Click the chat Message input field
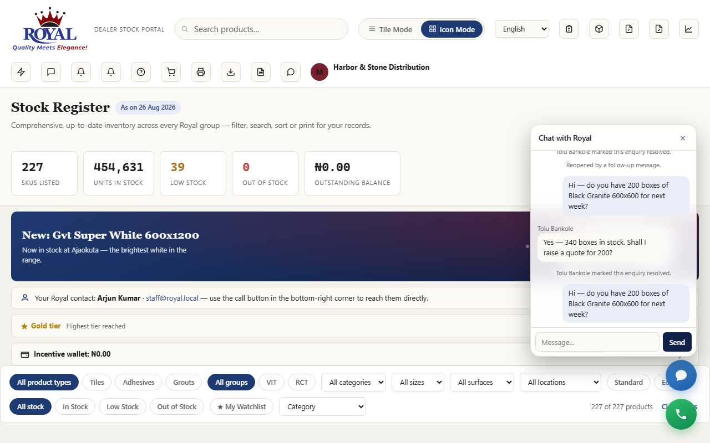This screenshot has height=443, width=710. (x=597, y=342)
